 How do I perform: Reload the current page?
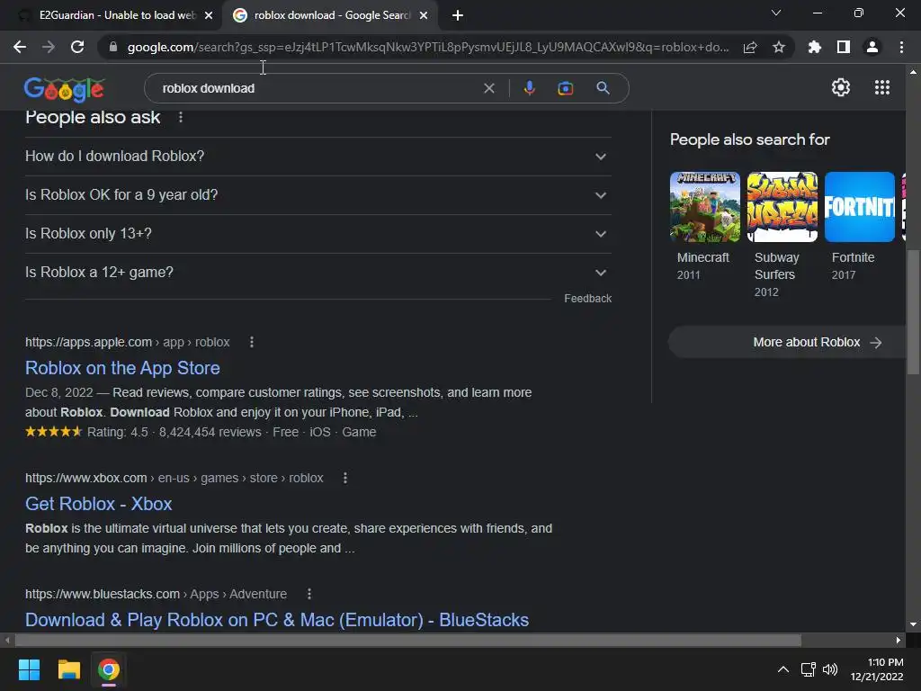coord(77,47)
